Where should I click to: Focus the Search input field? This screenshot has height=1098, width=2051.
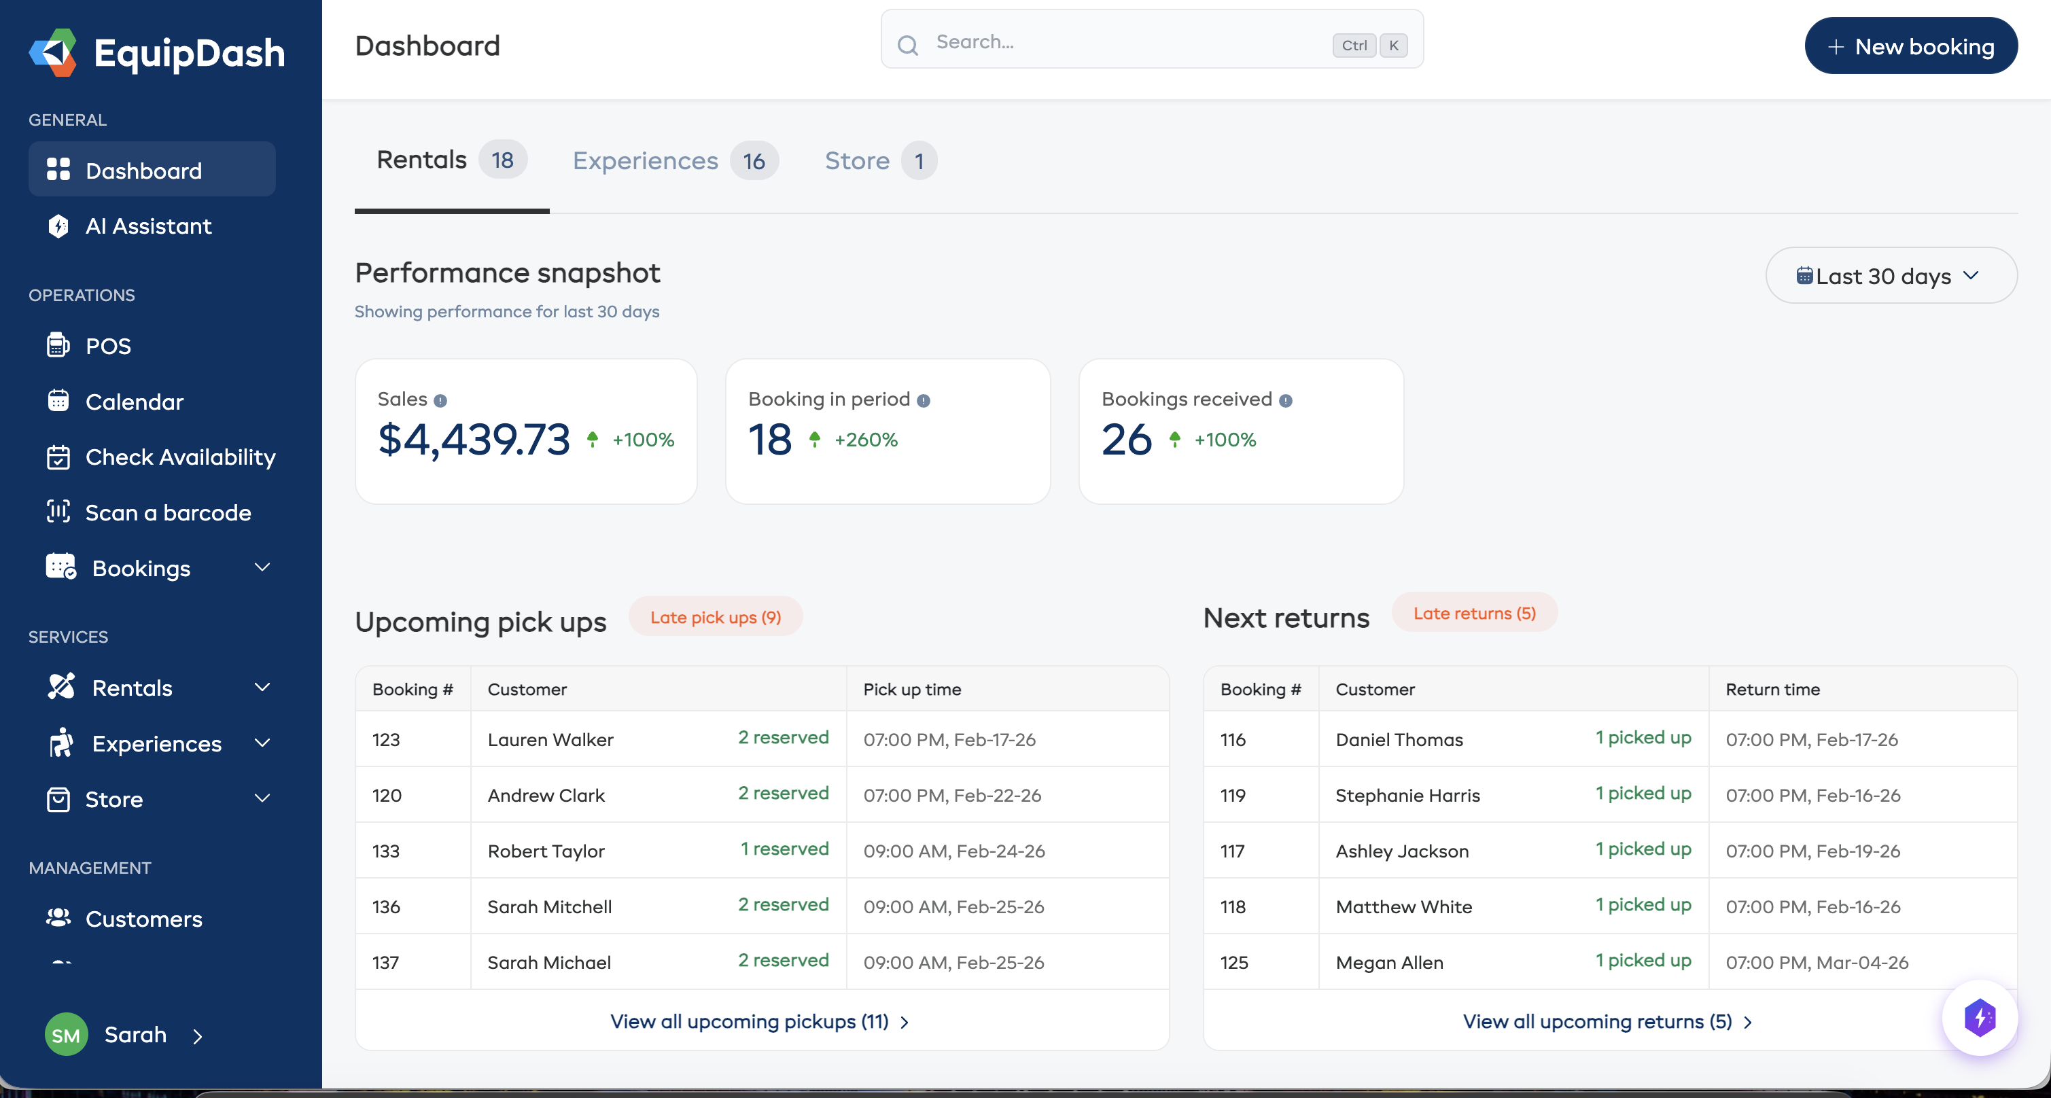pos(1115,41)
